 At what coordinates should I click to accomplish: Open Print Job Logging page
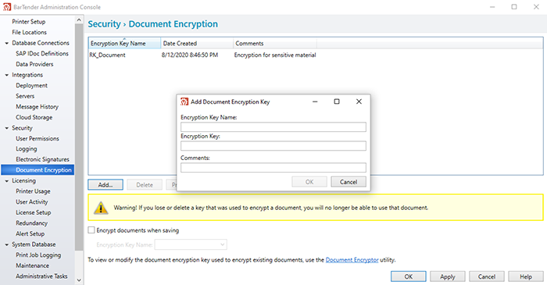click(38, 255)
